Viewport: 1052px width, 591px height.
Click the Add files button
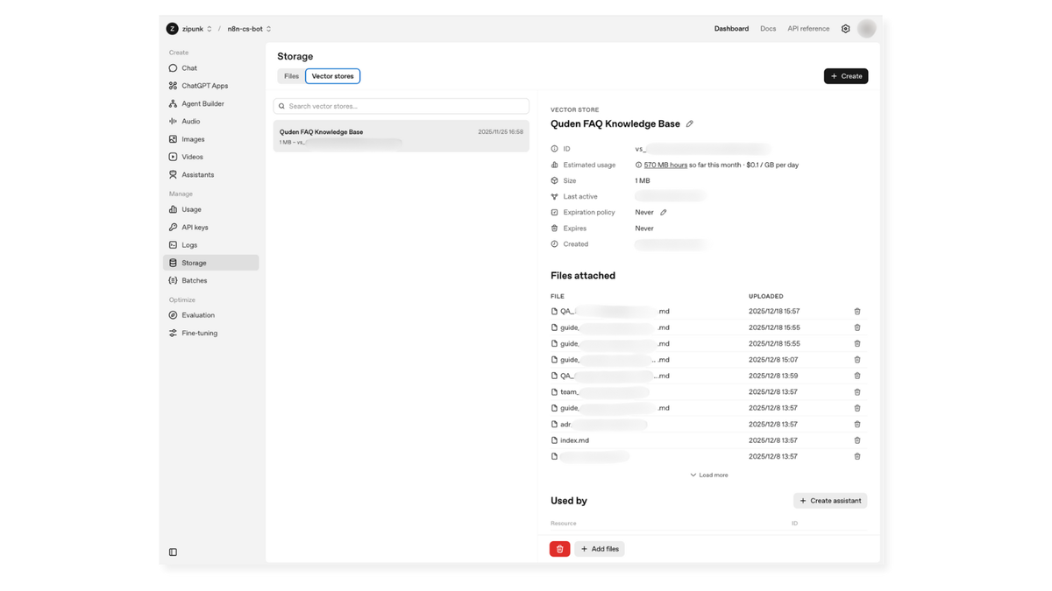click(600, 549)
